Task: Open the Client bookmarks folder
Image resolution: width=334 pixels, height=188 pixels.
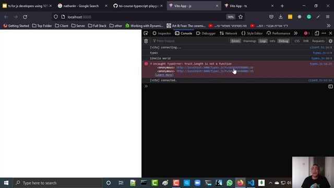Action: [x=62, y=26]
